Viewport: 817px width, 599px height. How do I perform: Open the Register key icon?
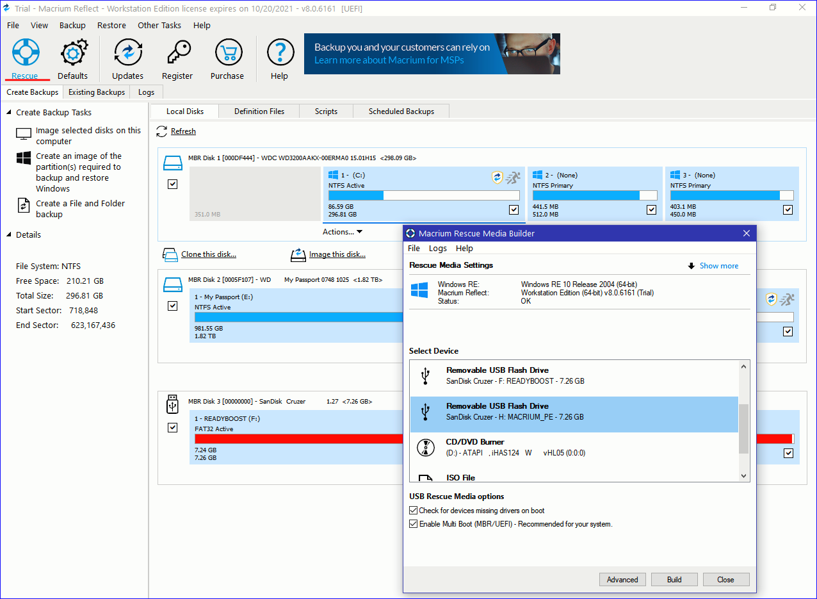click(x=177, y=52)
